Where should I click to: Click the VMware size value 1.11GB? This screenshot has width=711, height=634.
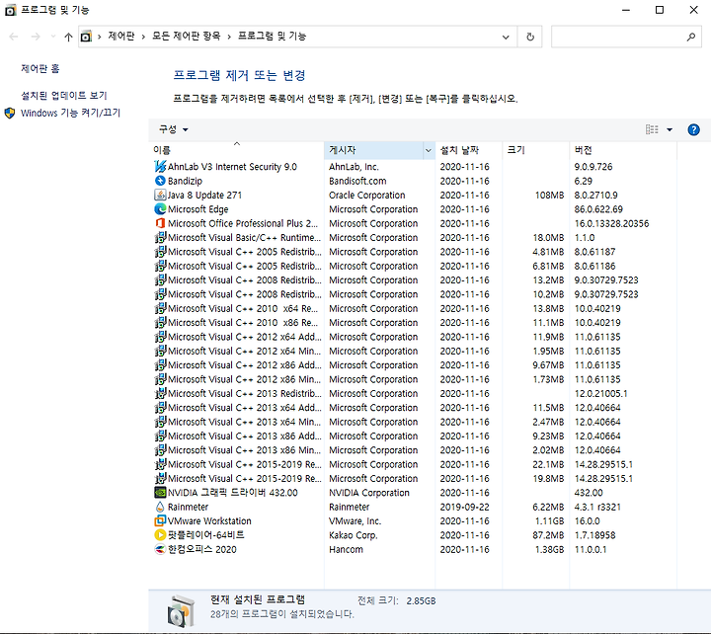549,521
